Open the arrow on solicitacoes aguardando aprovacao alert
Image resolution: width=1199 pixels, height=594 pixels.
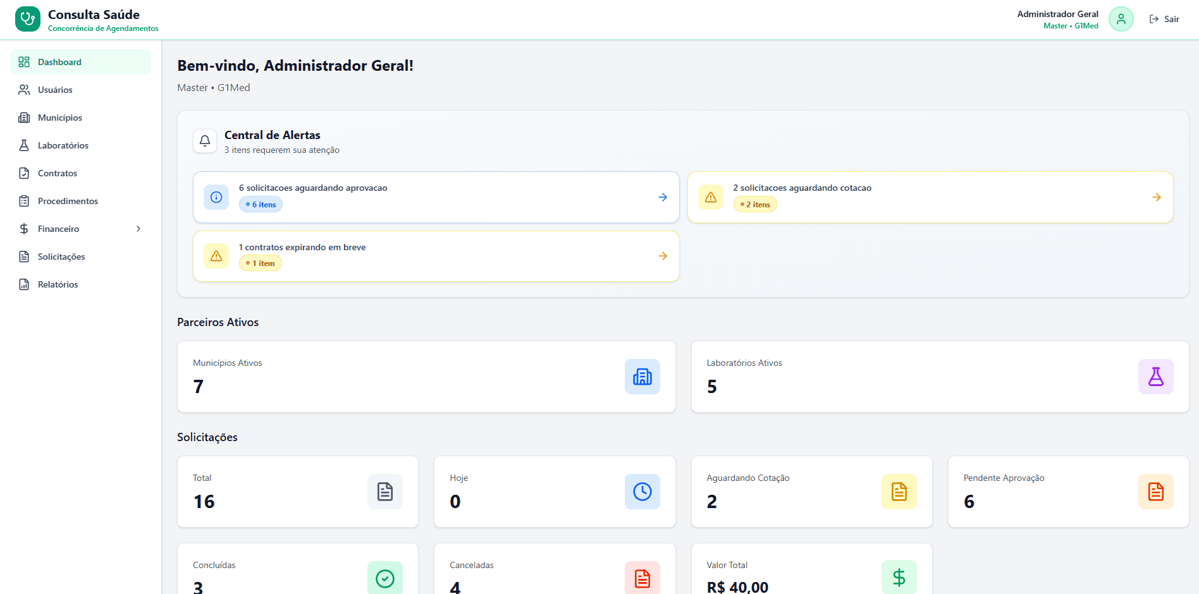click(x=663, y=197)
